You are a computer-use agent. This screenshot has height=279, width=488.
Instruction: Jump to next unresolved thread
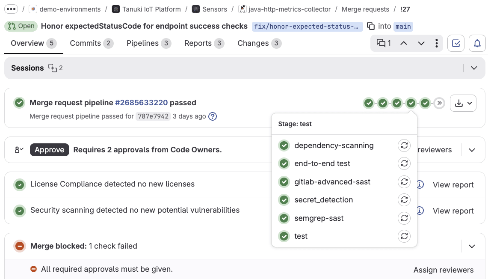421,43
